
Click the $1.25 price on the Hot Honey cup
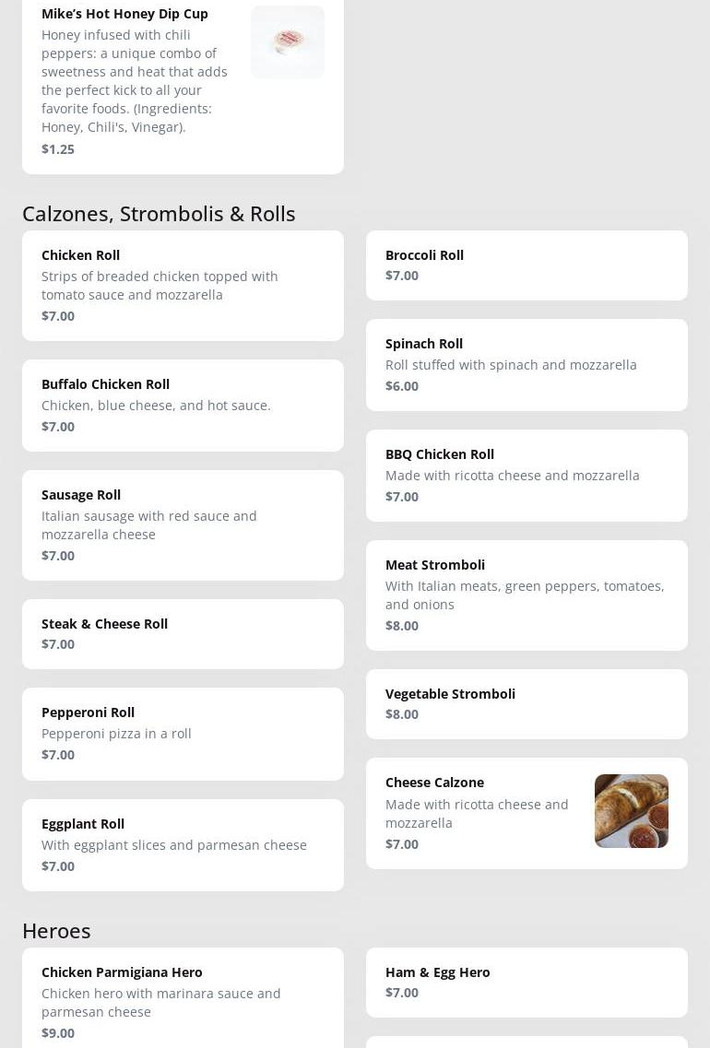pyautogui.click(x=58, y=149)
